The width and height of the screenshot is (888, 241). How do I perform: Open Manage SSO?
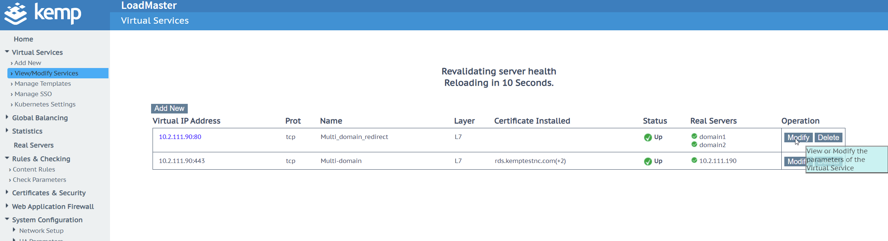[x=33, y=94]
